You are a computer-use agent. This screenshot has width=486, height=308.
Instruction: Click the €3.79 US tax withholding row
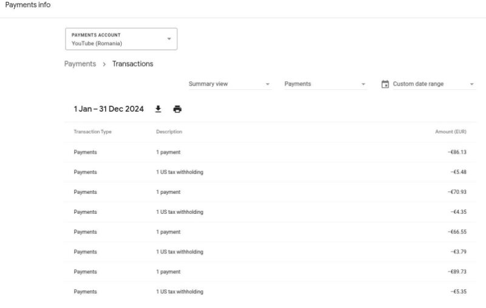tap(270, 252)
